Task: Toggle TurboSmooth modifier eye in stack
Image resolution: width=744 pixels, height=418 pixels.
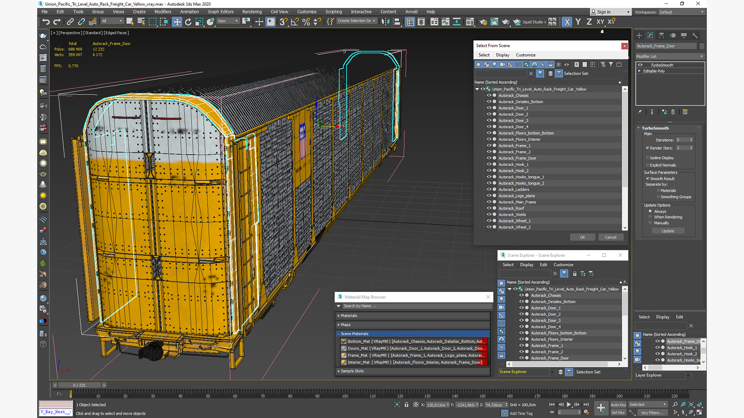Action: pyautogui.click(x=640, y=65)
